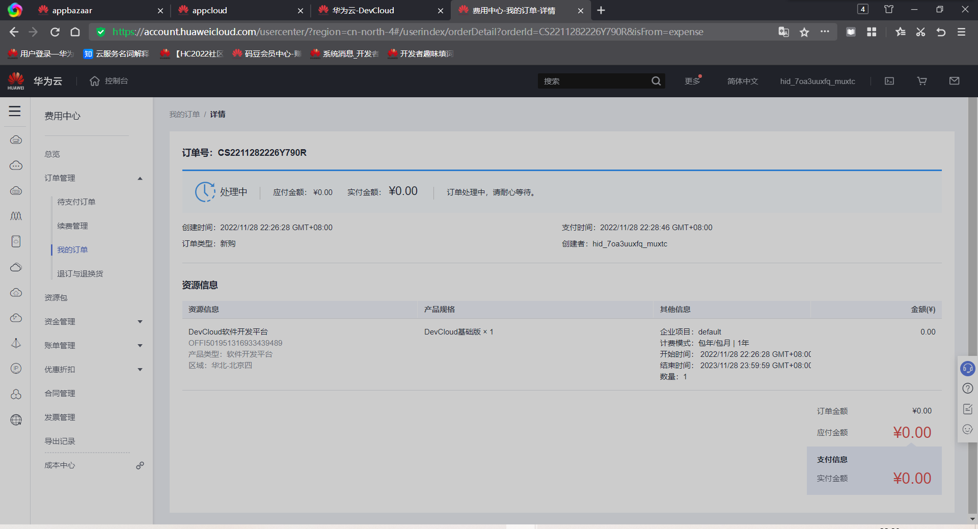Click the browser translate icon

click(783, 32)
